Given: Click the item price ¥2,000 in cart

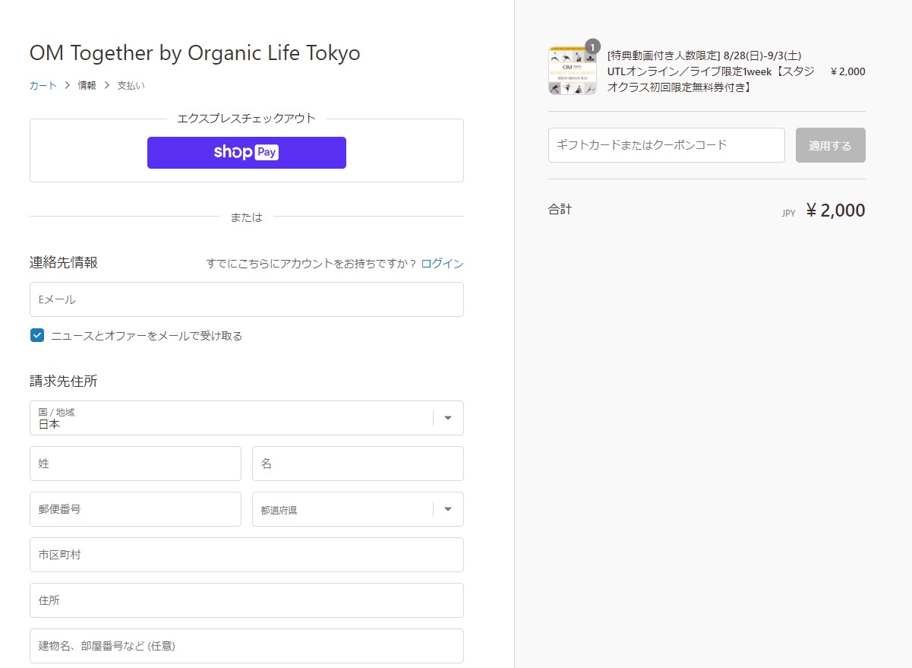Looking at the screenshot, I should click(848, 71).
